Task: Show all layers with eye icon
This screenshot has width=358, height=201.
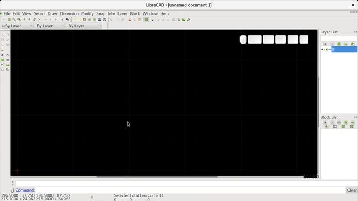Action: [x=326, y=44]
